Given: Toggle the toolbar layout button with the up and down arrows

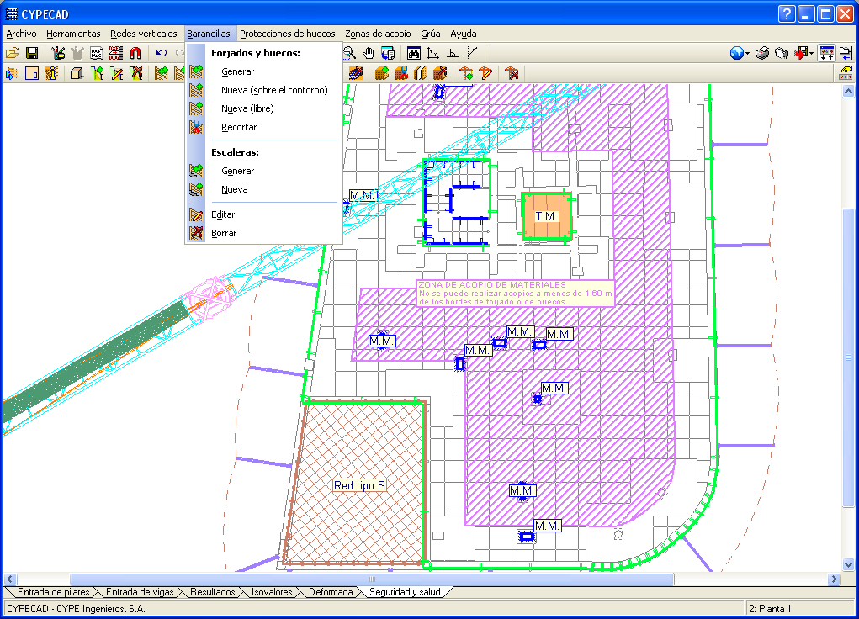Looking at the screenshot, I should (827, 53).
